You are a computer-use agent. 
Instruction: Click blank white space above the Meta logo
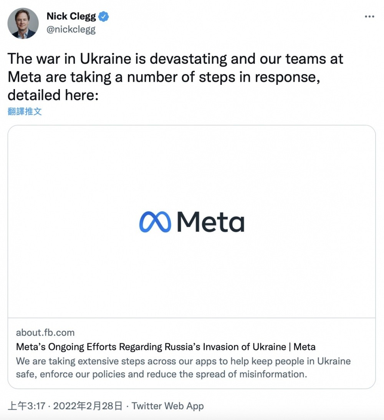(x=192, y=165)
